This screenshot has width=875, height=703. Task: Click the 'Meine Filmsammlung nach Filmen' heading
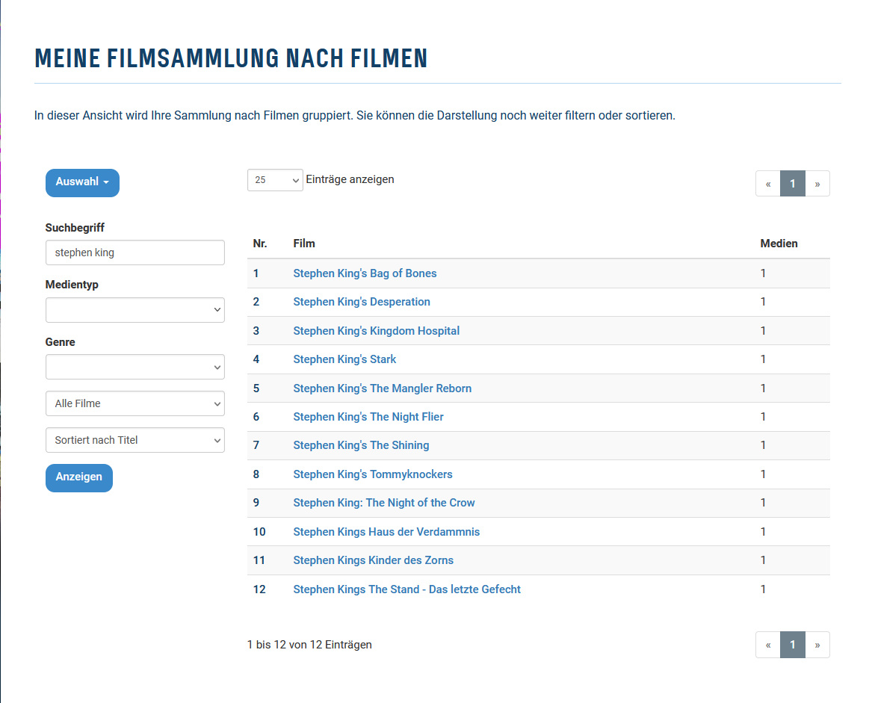pyautogui.click(x=231, y=58)
